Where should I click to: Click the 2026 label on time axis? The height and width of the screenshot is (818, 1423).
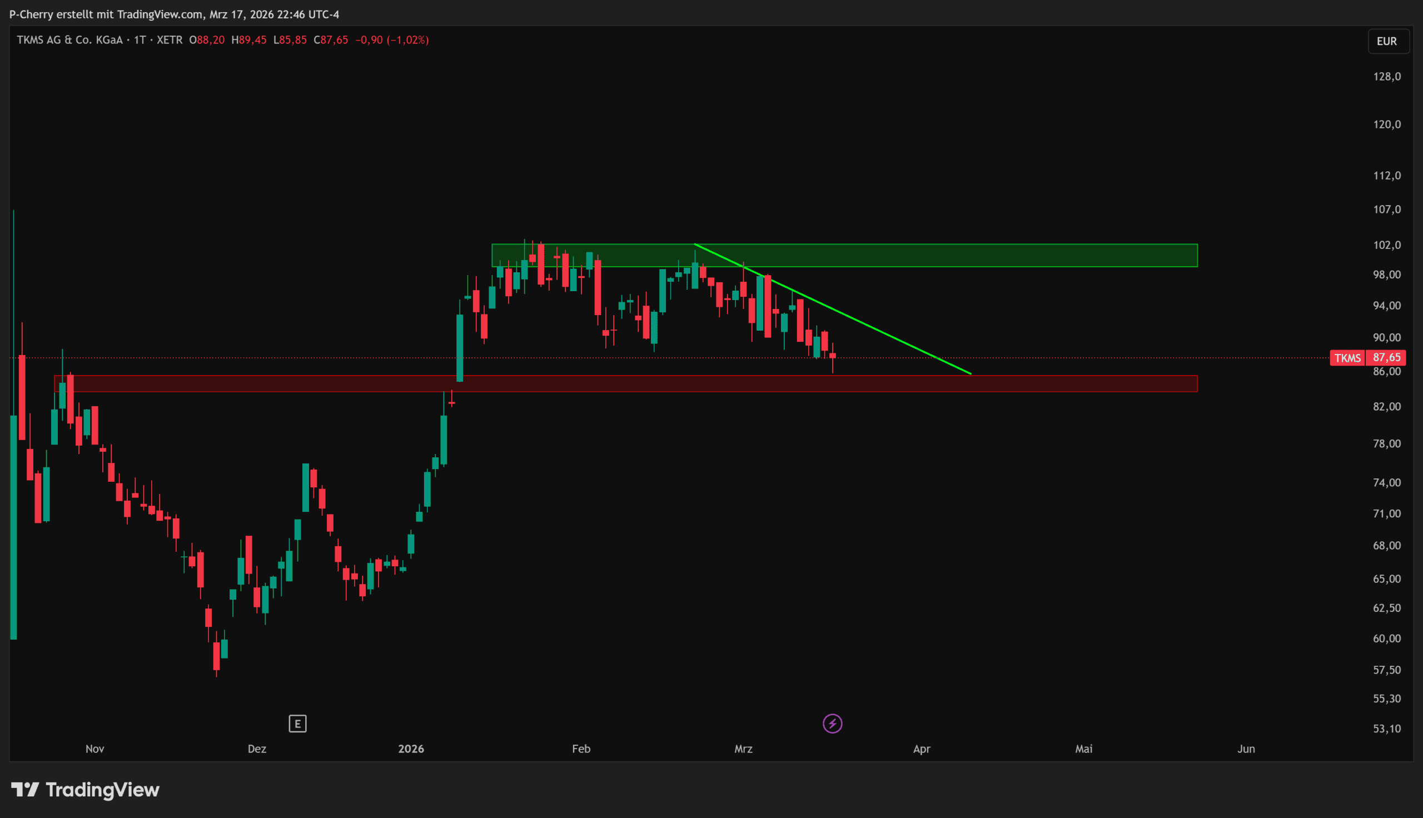[411, 749]
